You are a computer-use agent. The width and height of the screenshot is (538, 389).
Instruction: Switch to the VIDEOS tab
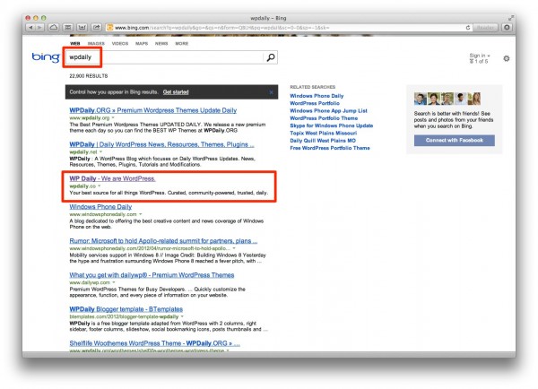tap(120, 44)
